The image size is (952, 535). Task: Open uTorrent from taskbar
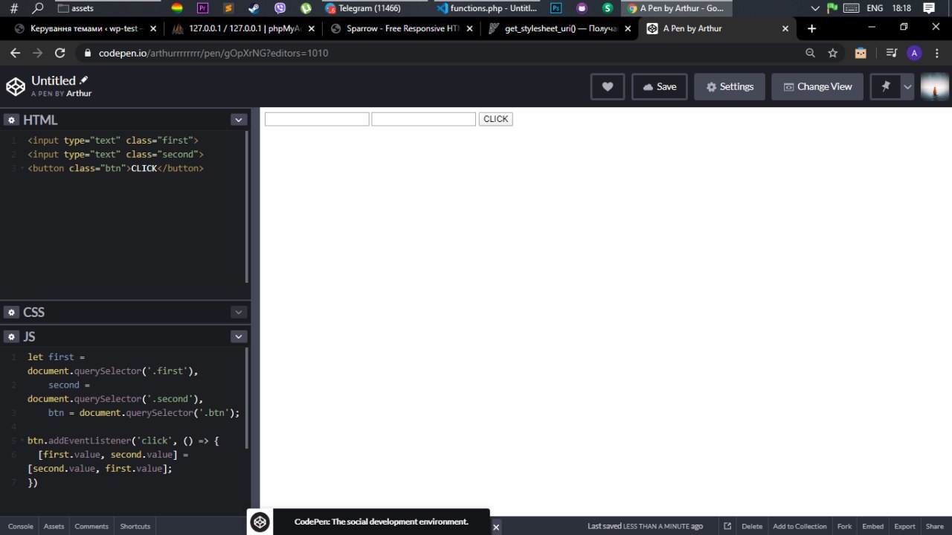coord(306,8)
